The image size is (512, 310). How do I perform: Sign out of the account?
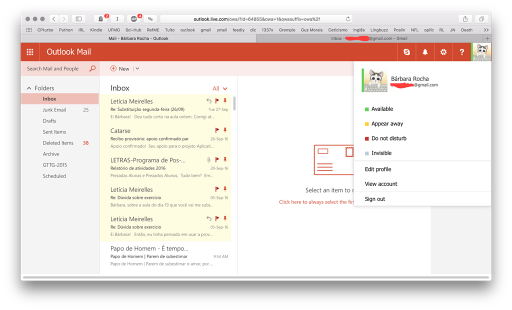click(375, 199)
